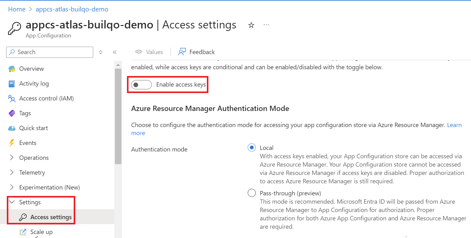Click the favorite star icon
The width and height of the screenshot is (471, 238).
(x=251, y=25)
